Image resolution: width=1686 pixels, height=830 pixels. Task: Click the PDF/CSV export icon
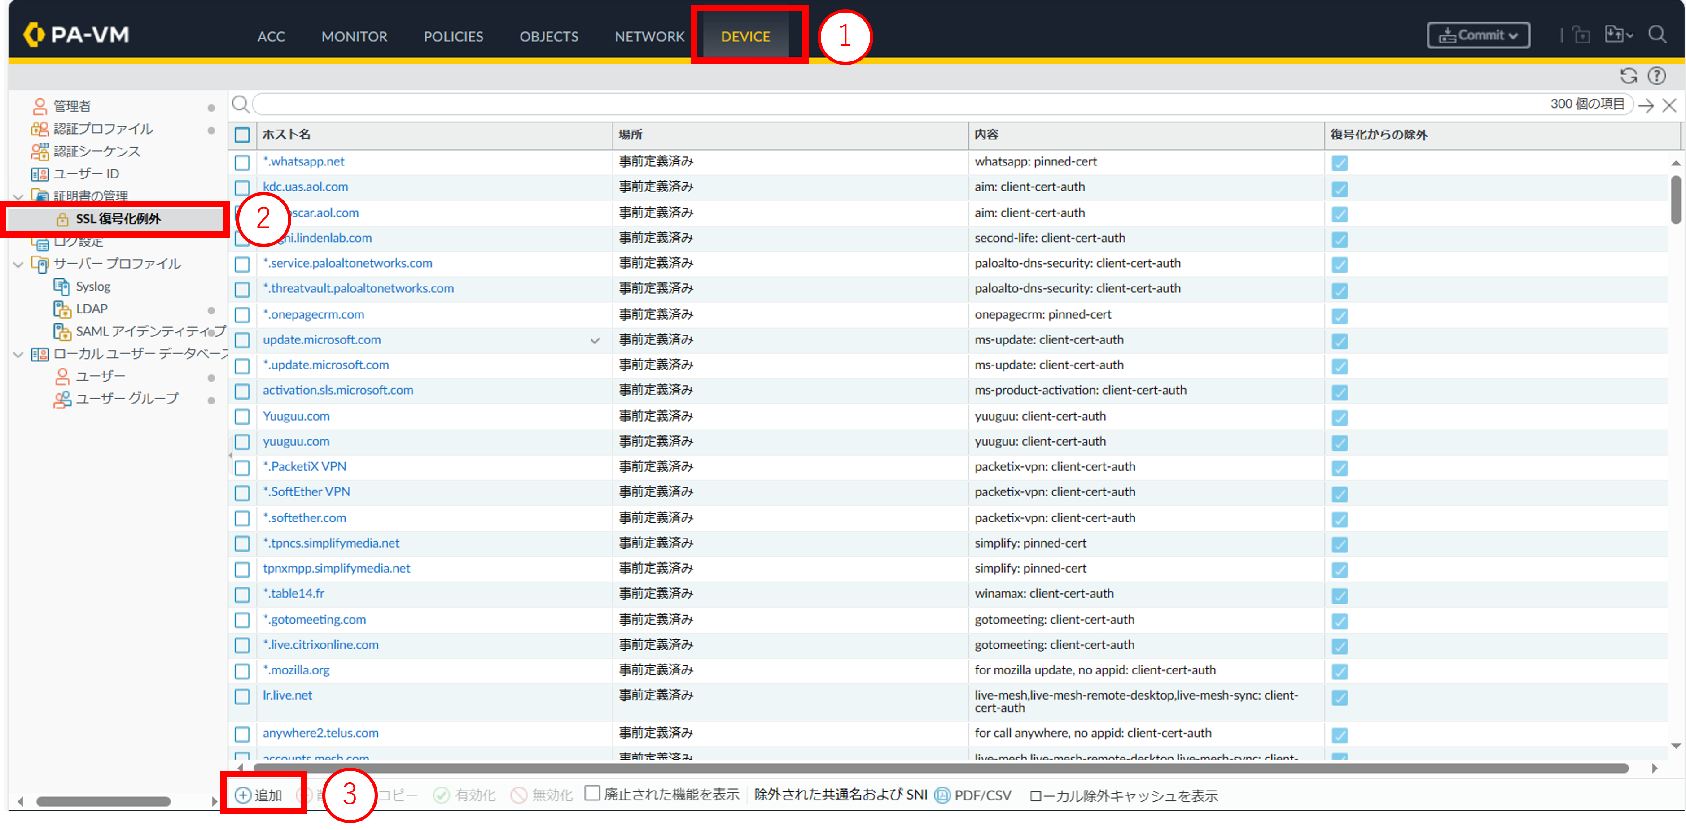[942, 795]
